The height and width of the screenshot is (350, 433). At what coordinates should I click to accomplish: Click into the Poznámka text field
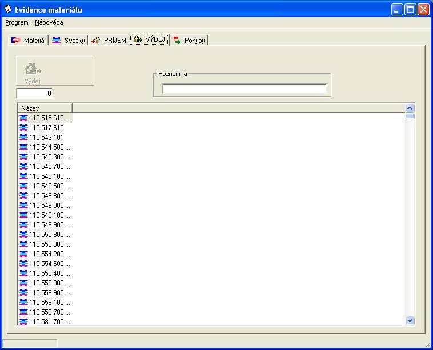coord(244,89)
